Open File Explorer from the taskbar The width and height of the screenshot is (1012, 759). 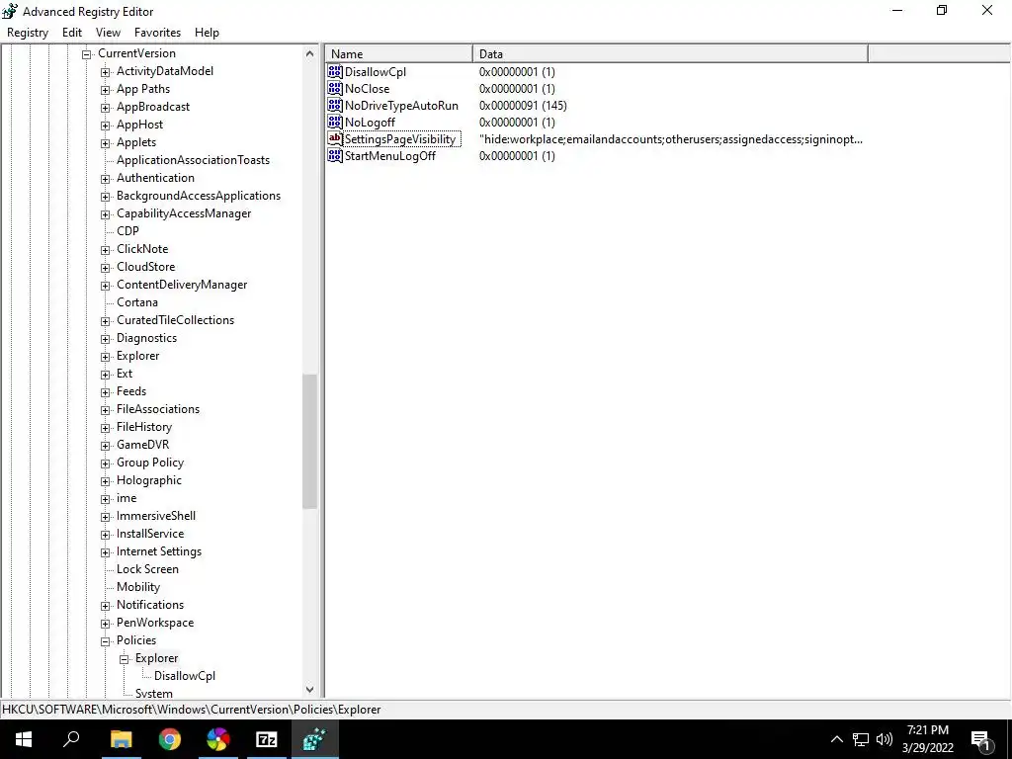tap(121, 739)
